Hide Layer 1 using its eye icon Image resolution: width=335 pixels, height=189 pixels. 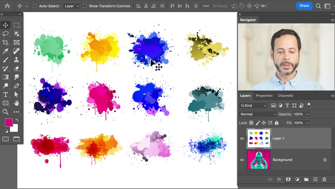coord(242,138)
